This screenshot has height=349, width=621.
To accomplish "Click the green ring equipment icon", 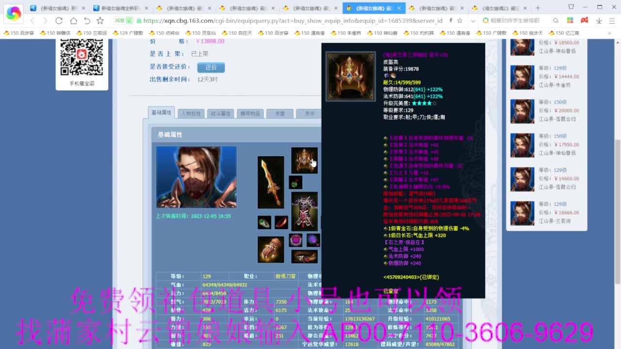I will (264, 222).
